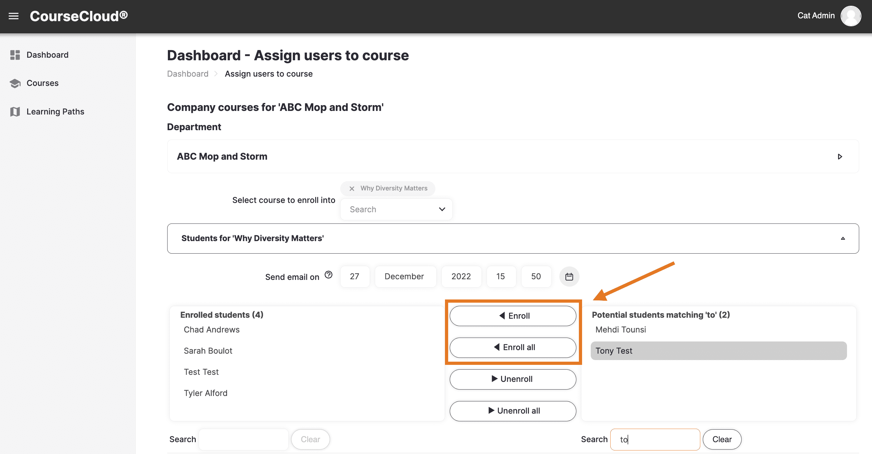Viewport: 872px width, 454px height.
Task: Open the year dropdown 2022
Action: click(461, 276)
